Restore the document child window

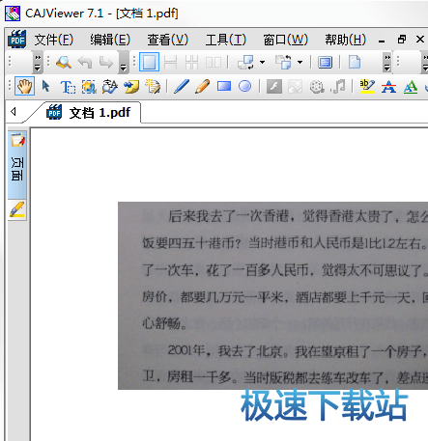[402, 40]
